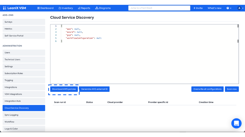Click the Creation time column header

tap(206, 102)
